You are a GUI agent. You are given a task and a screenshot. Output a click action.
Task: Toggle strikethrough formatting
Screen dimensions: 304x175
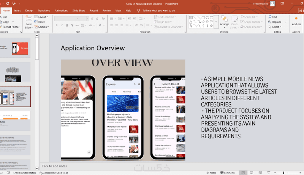tap(77, 25)
